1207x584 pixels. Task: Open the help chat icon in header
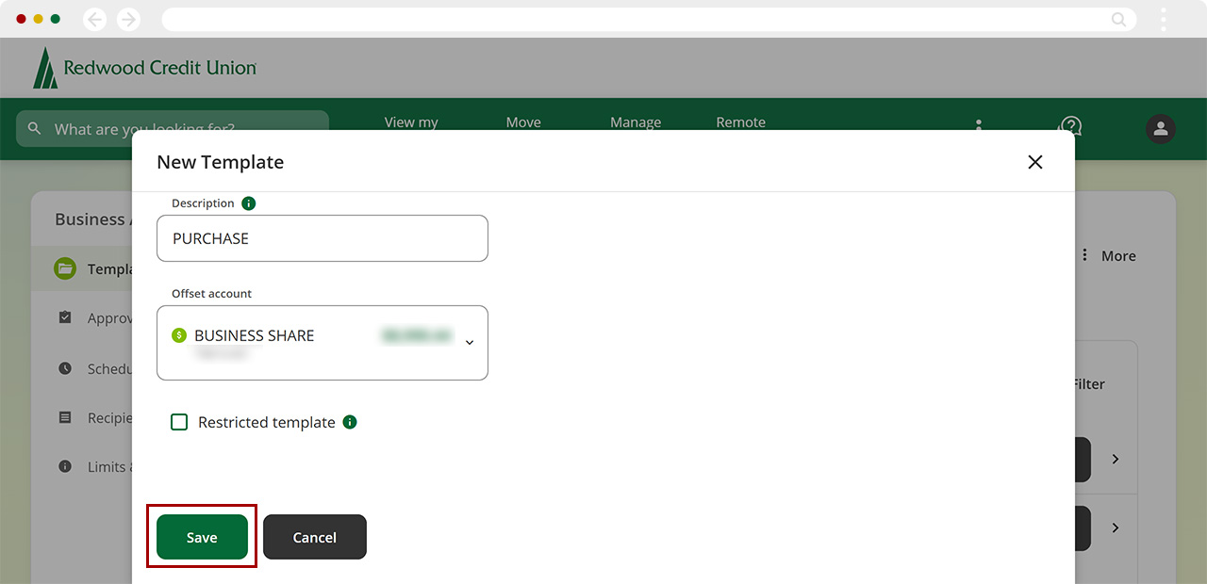[1070, 126]
